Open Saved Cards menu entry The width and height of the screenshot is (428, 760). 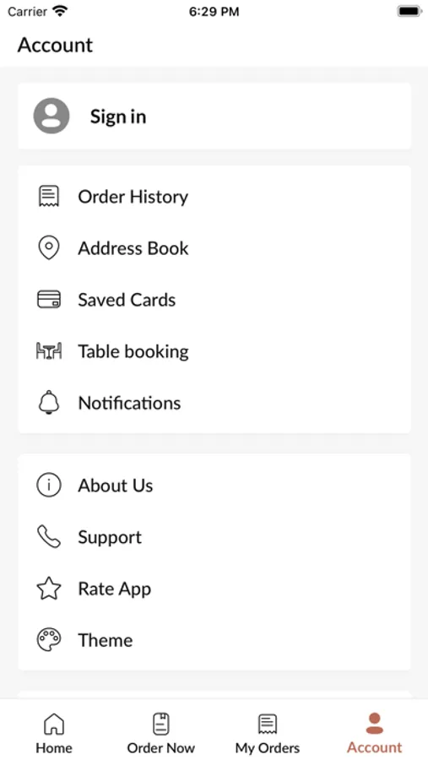tap(214, 300)
